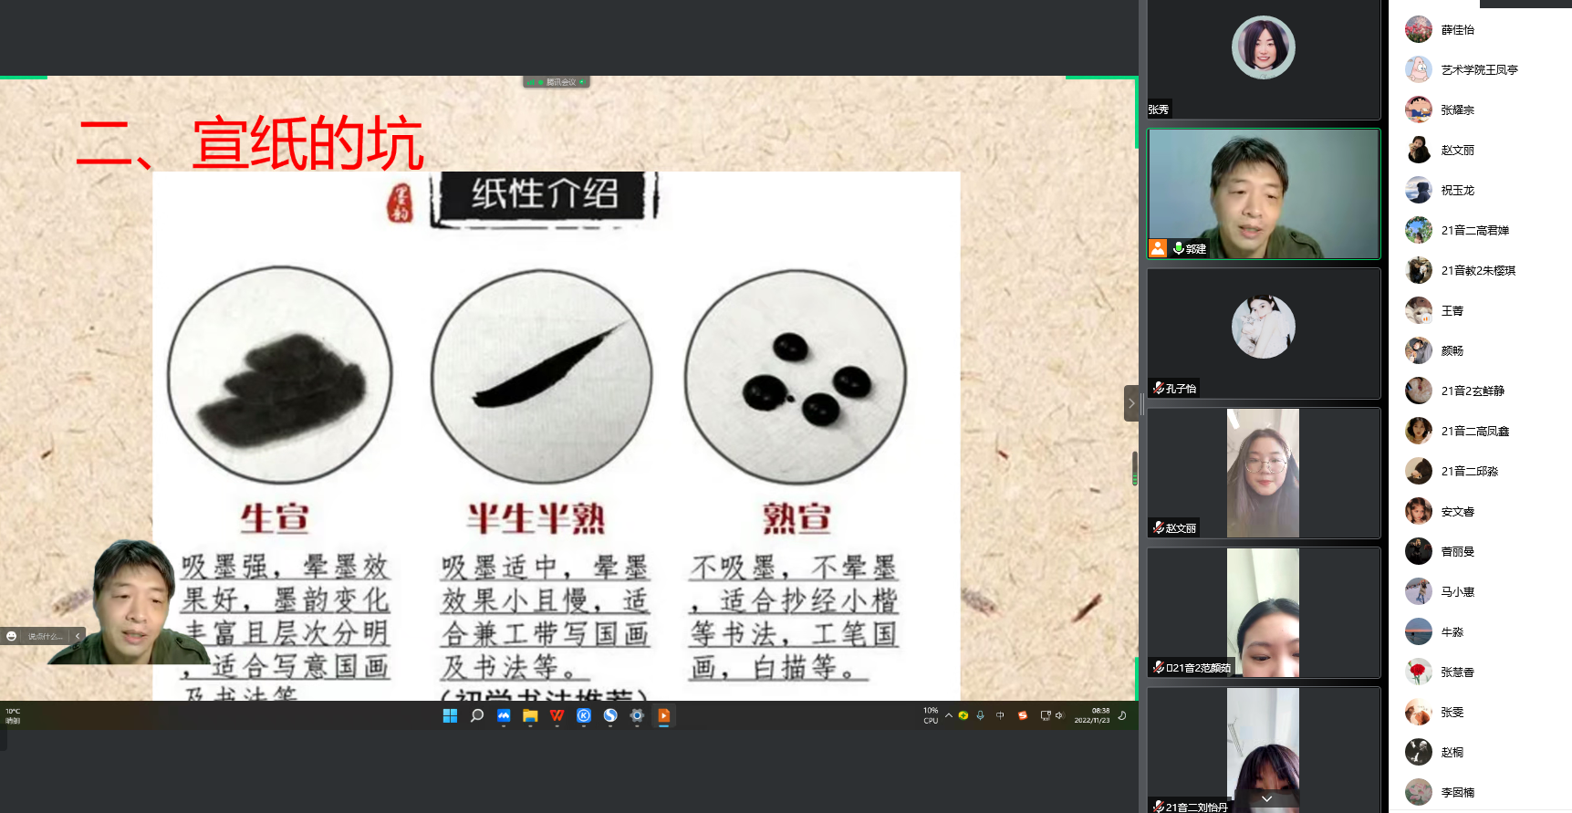This screenshot has height=813, width=1572.
Task: Click muted mic icon on 赵文丽 tile
Action: 1158,527
